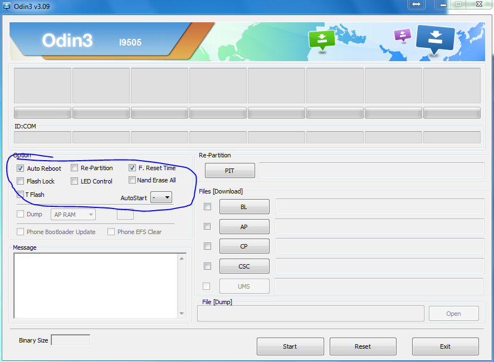Tick the checkbox beside UMS
This screenshot has width=494, height=362.
tap(207, 286)
